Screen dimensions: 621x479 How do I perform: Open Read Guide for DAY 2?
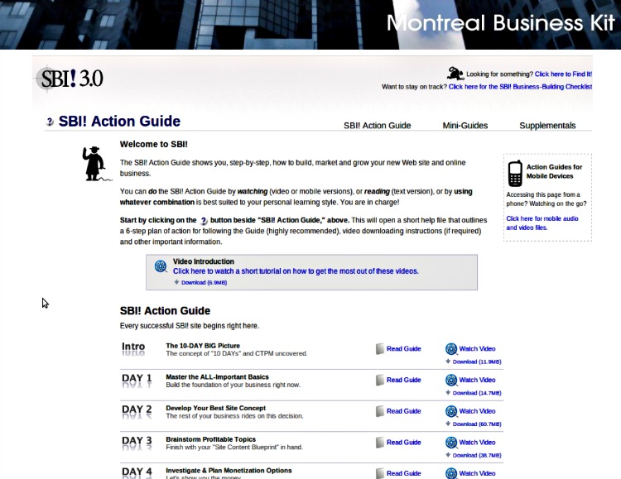coord(403,411)
